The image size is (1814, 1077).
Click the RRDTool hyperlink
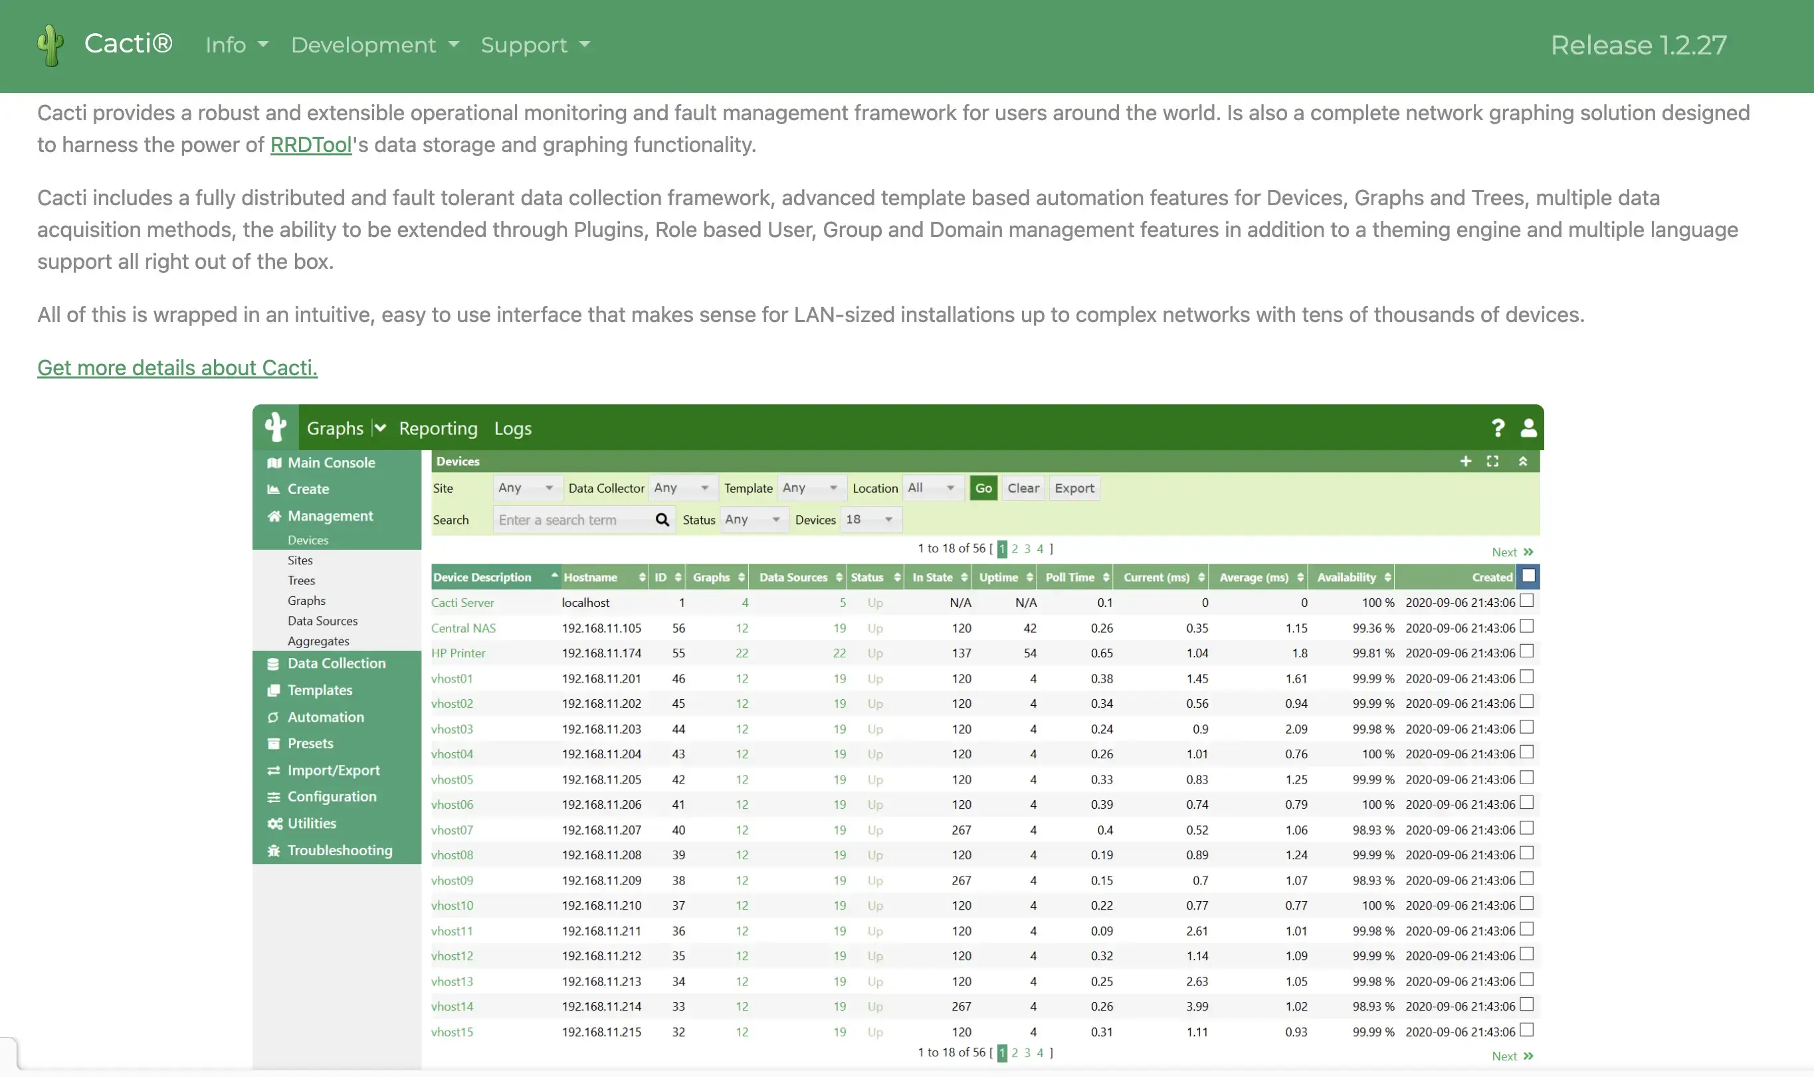[x=310, y=143]
